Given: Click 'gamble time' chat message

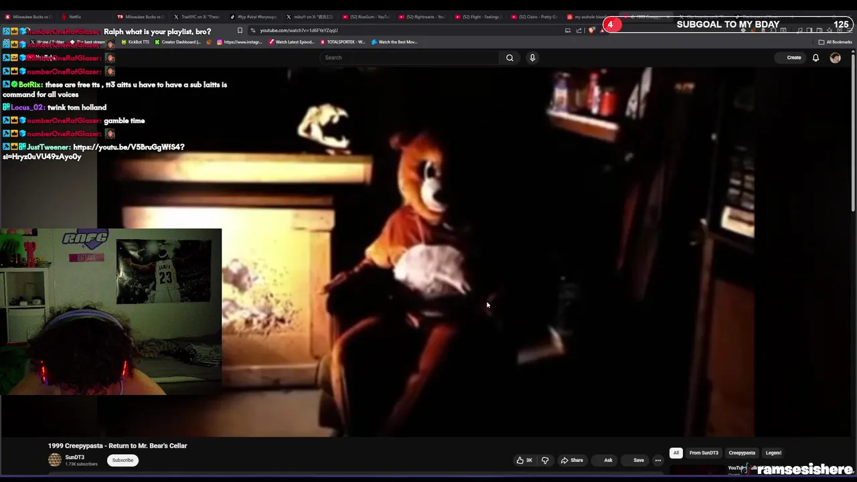Looking at the screenshot, I should click(x=124, y=120).
